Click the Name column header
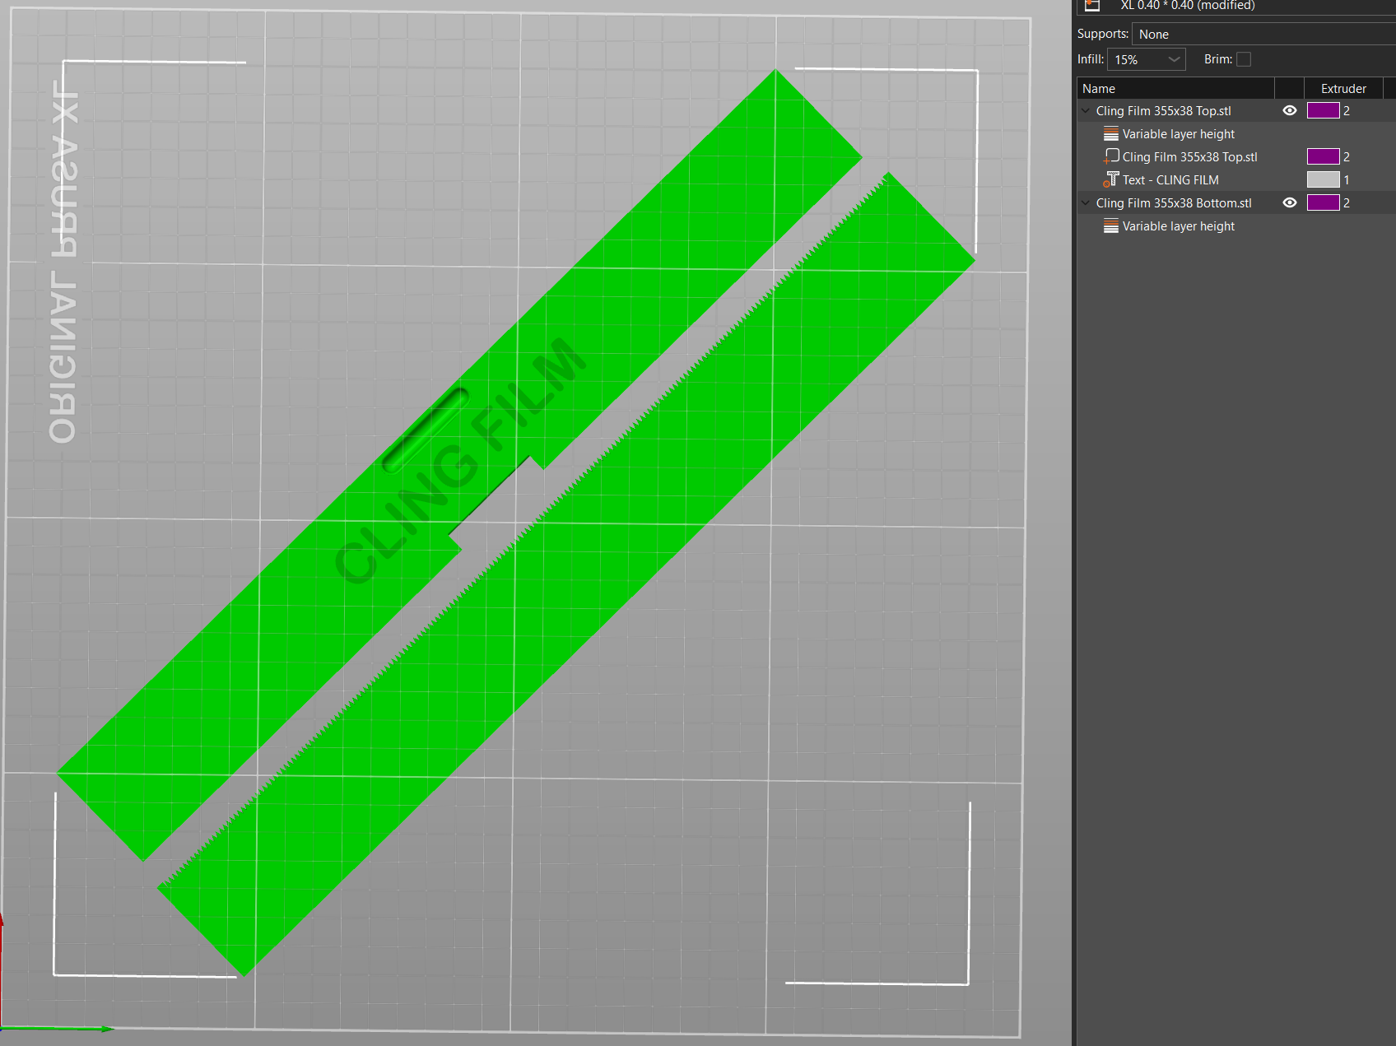 (x=1175, y=88)
